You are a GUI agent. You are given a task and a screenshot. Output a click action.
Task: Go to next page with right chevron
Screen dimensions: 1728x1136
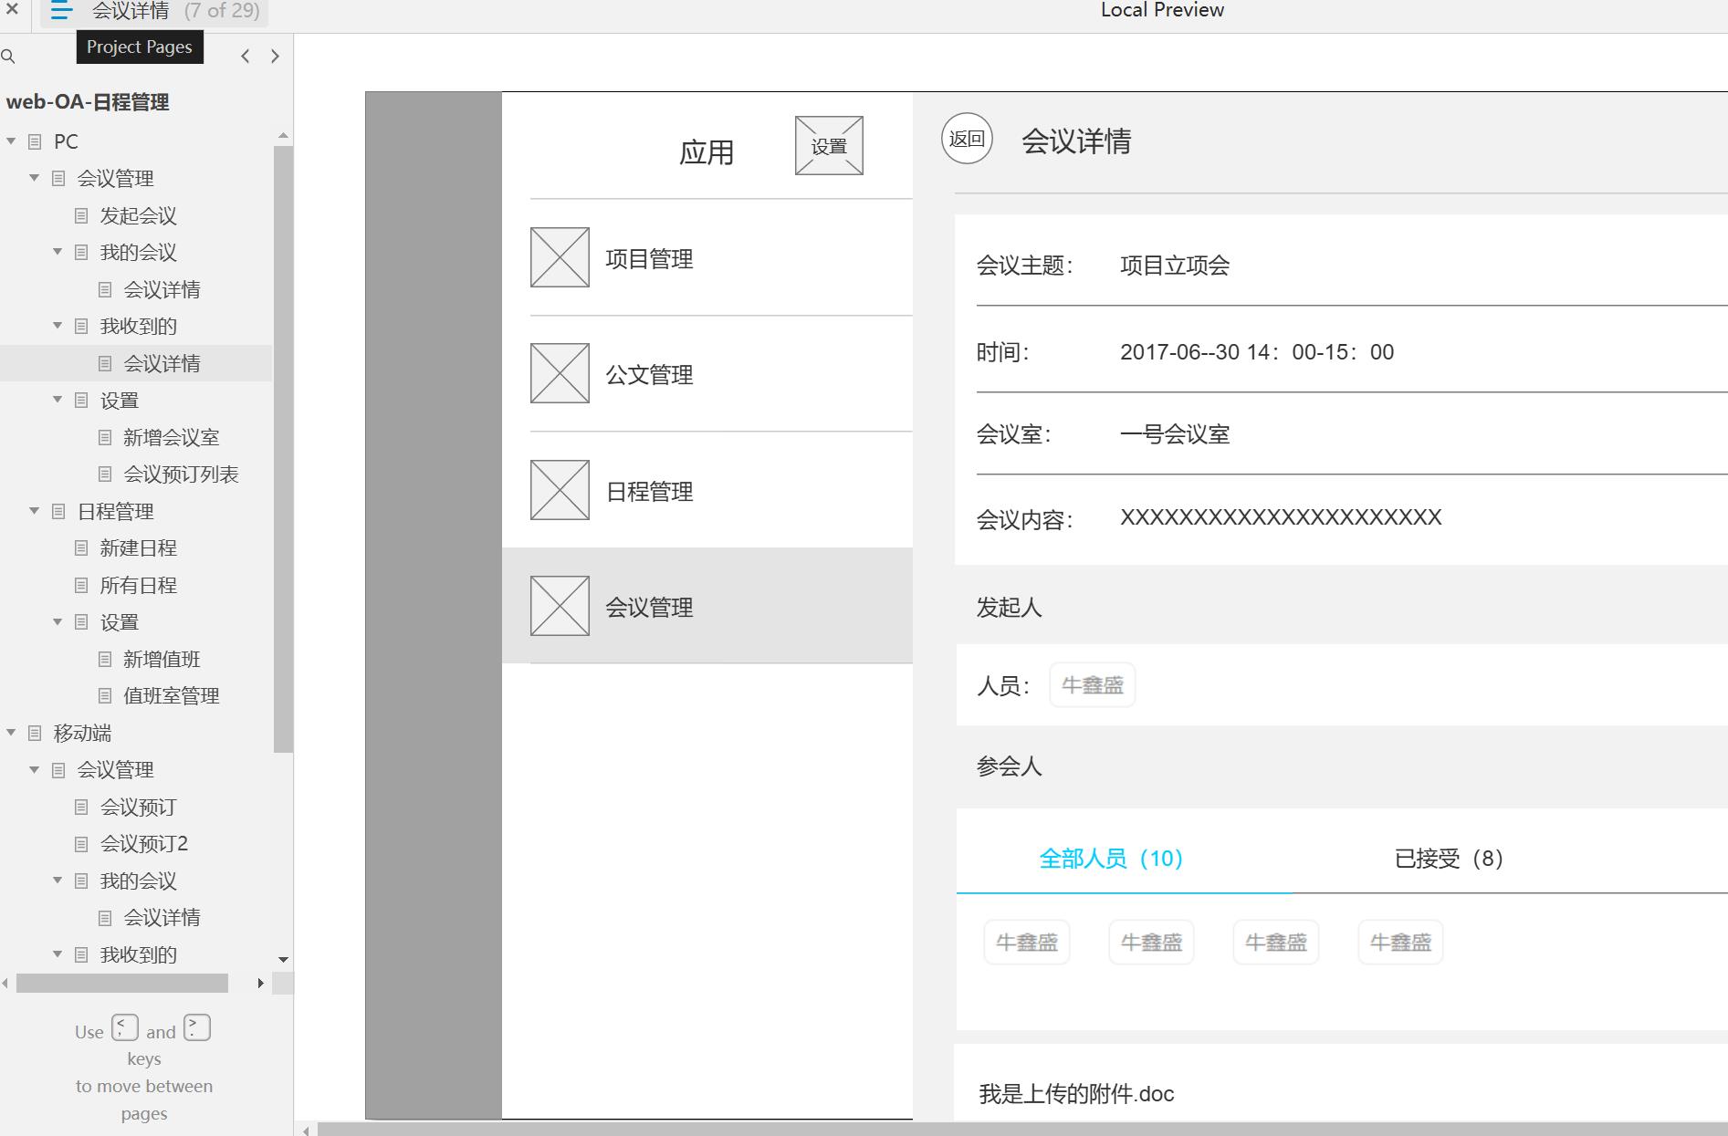[x=275, y=57]
